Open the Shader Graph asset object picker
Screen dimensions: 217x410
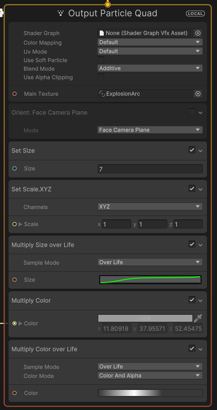coord(198,33)
